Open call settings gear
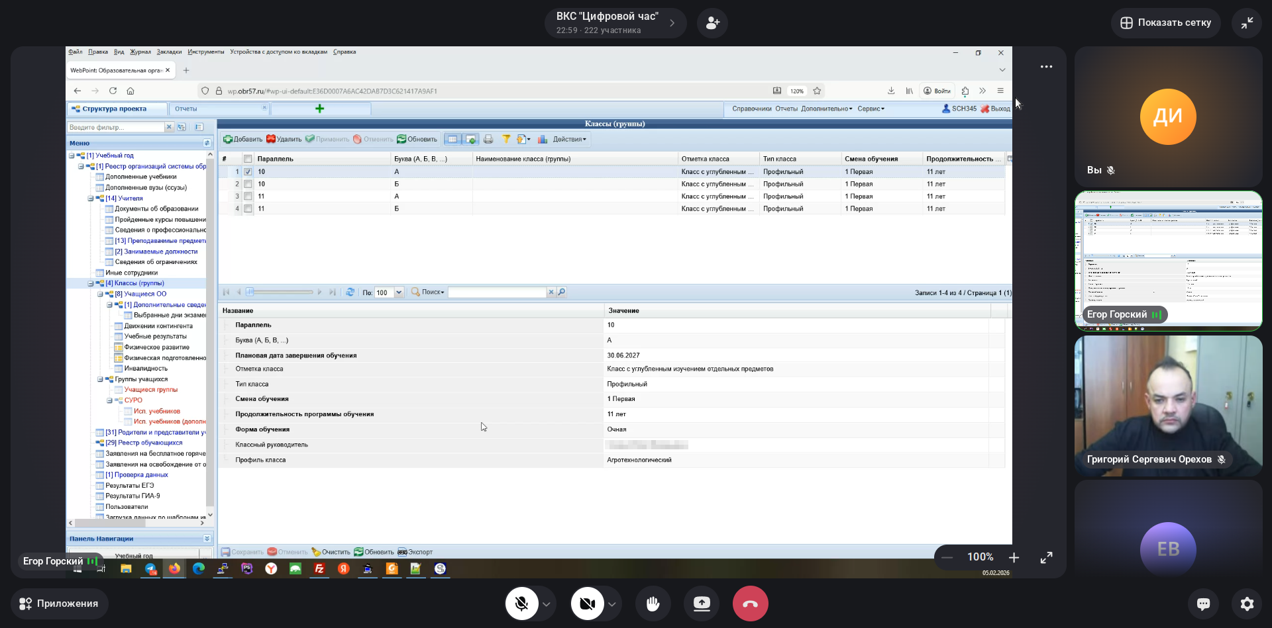The width and height of the screenshot is (1272, 628). pos(1247,604)
